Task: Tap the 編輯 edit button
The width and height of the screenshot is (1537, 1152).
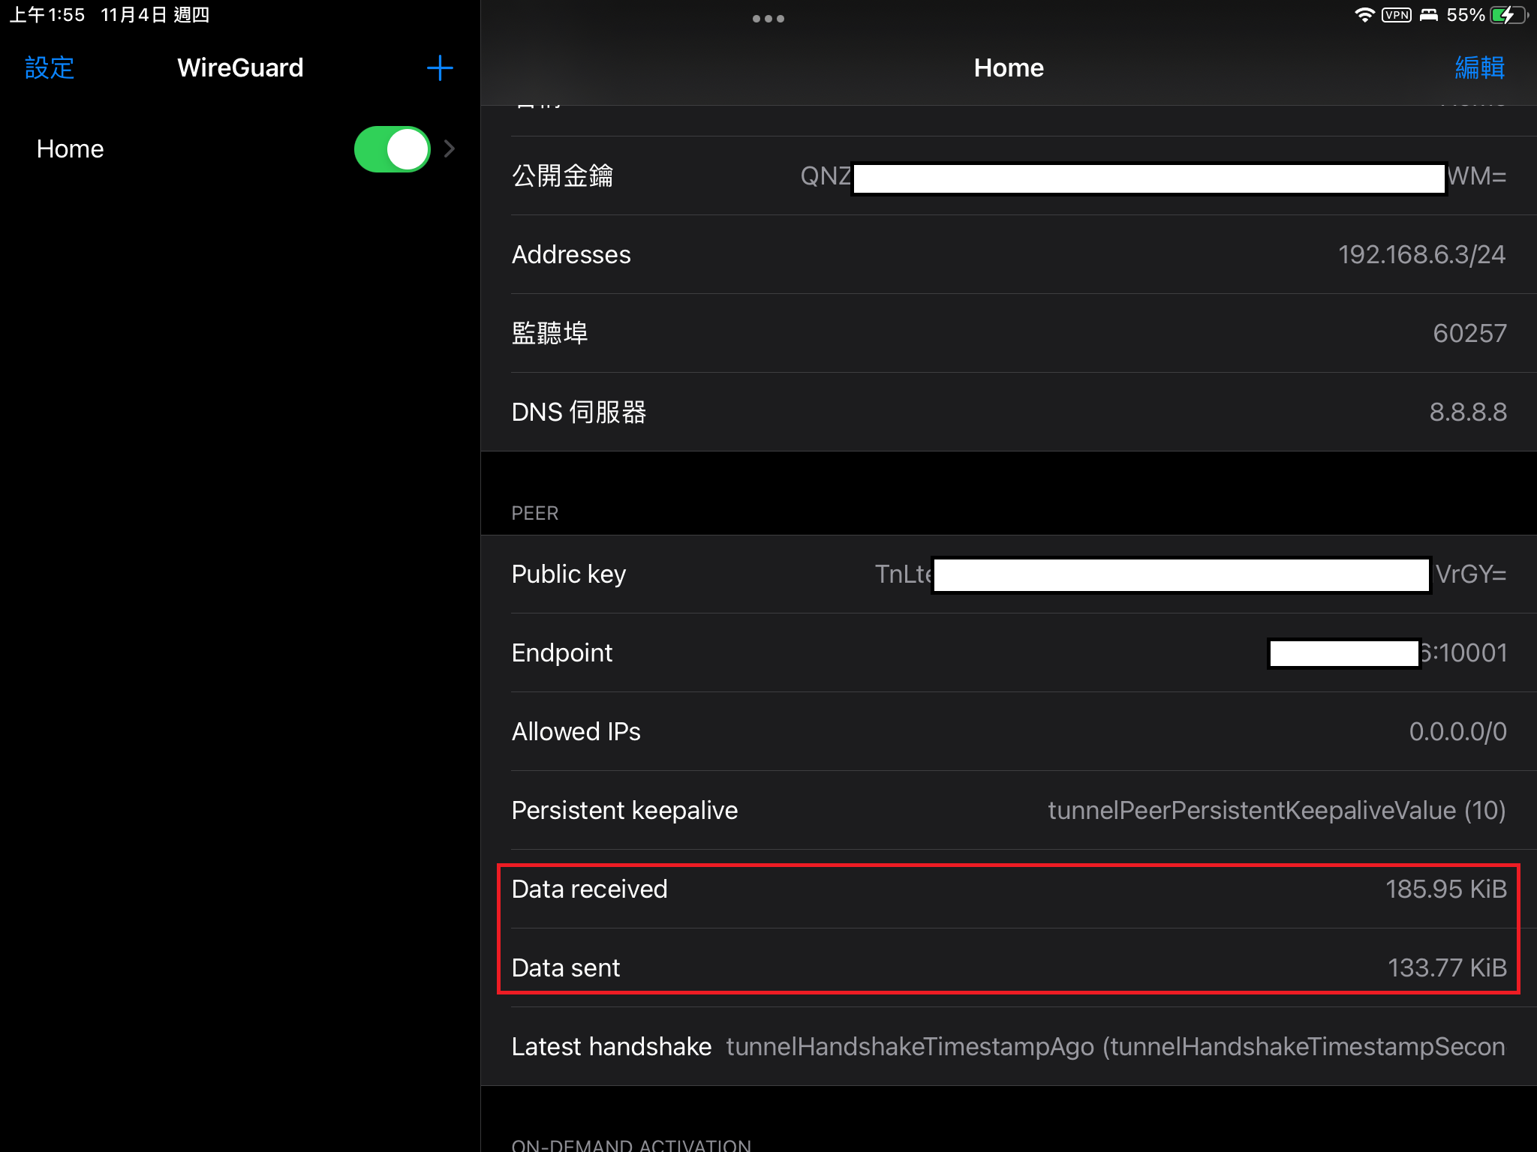Action: pyautogui.click(x=1478, y=68)
